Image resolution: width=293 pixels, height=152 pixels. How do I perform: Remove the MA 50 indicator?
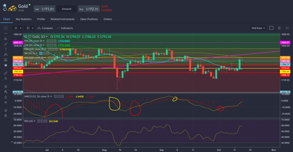55,45
